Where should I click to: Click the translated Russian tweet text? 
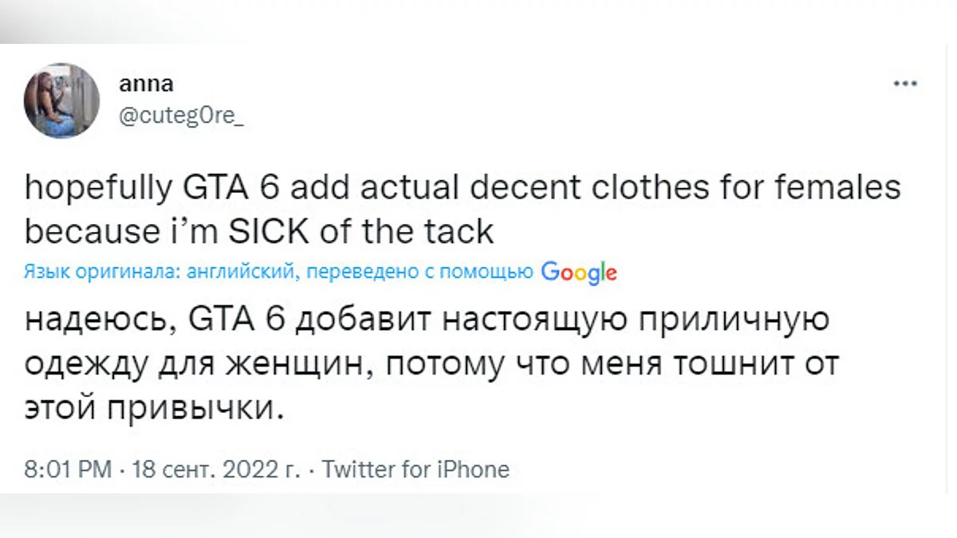pos(431,366)
